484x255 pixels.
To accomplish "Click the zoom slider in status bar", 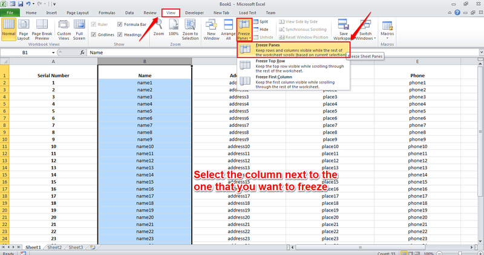I will click(x=460, y=253).
